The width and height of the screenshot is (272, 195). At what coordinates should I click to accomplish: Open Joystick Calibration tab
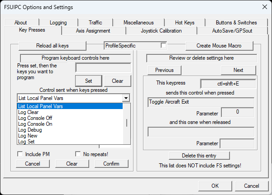[161, 31]
